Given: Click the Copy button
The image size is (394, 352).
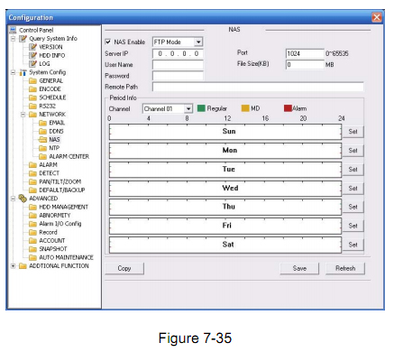Looking at the screenshot, I should [124, 268].
